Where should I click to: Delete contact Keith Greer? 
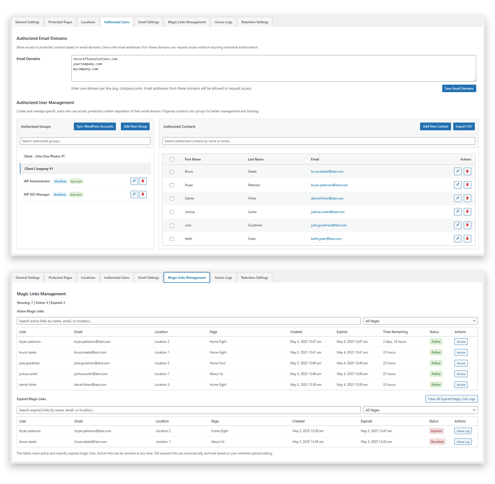coord(468,239)
